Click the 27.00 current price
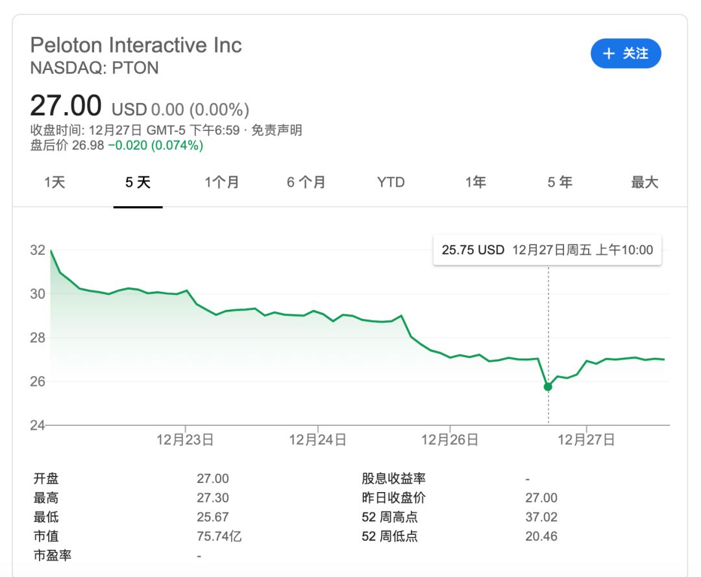 66,106
